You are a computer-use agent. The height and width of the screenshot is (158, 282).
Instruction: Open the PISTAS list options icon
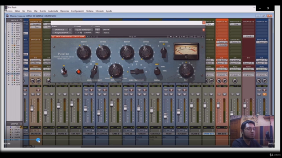tap(21, 21)
